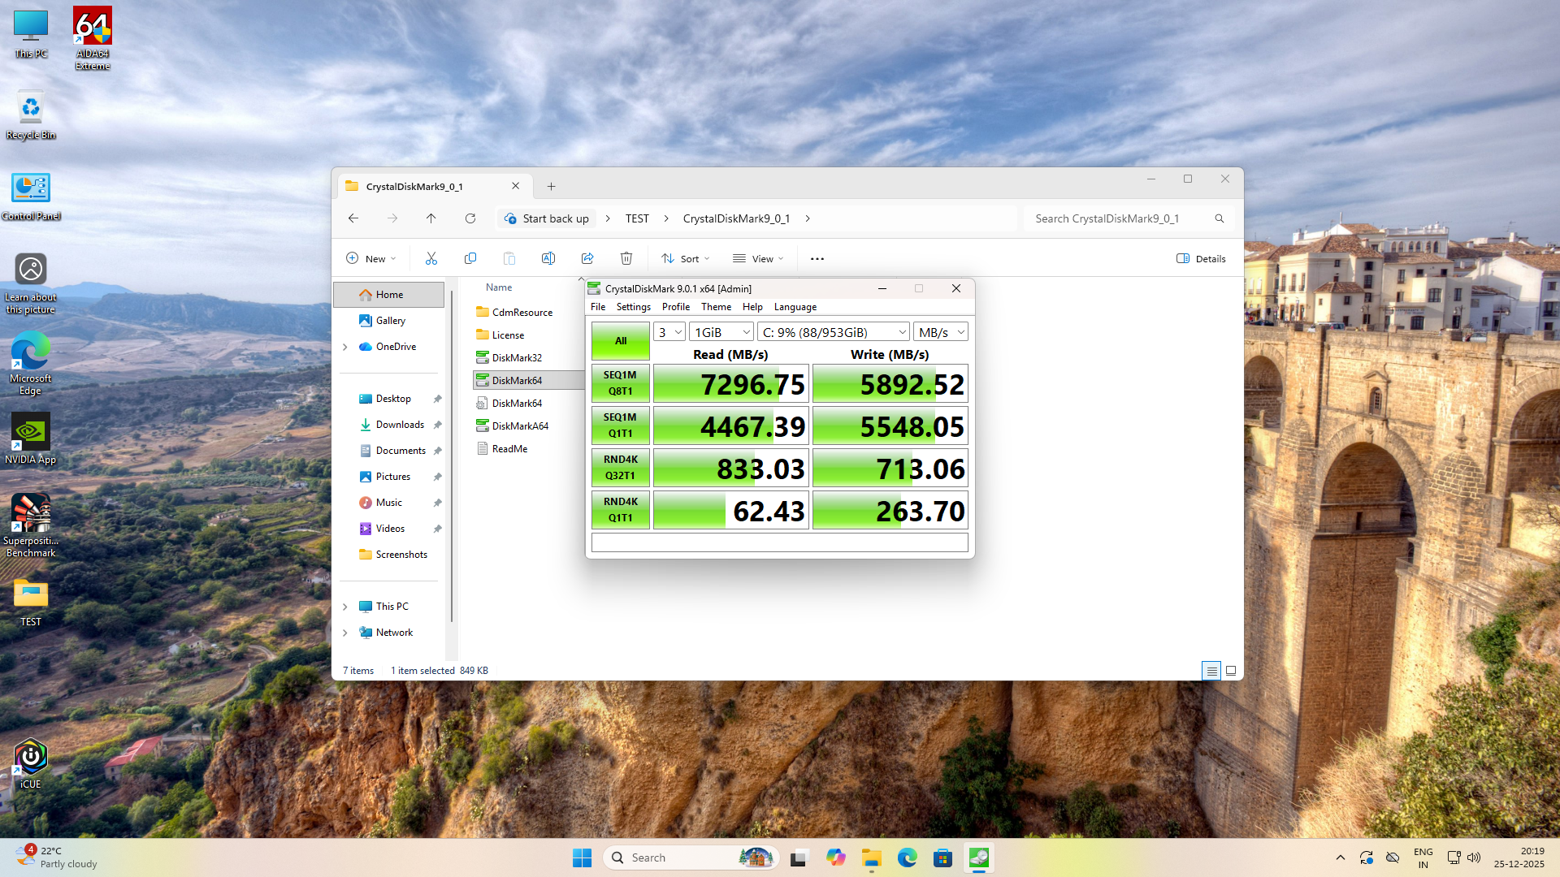Click the Share icon in Explorer toolbar
The width and height of the screenshot is (1560, 877).
click(587, 258)
